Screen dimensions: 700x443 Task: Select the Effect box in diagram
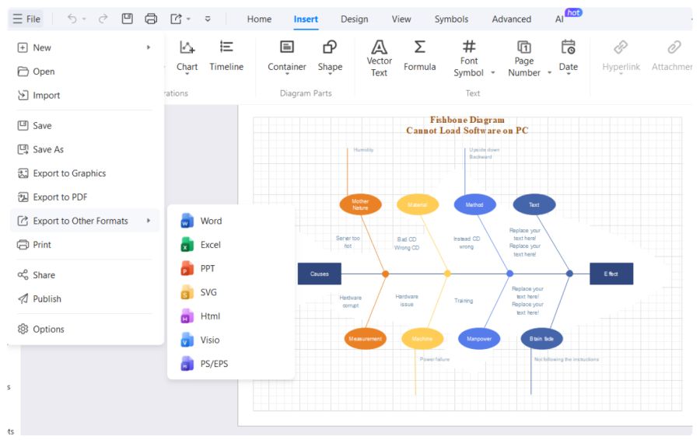point(611,274)
